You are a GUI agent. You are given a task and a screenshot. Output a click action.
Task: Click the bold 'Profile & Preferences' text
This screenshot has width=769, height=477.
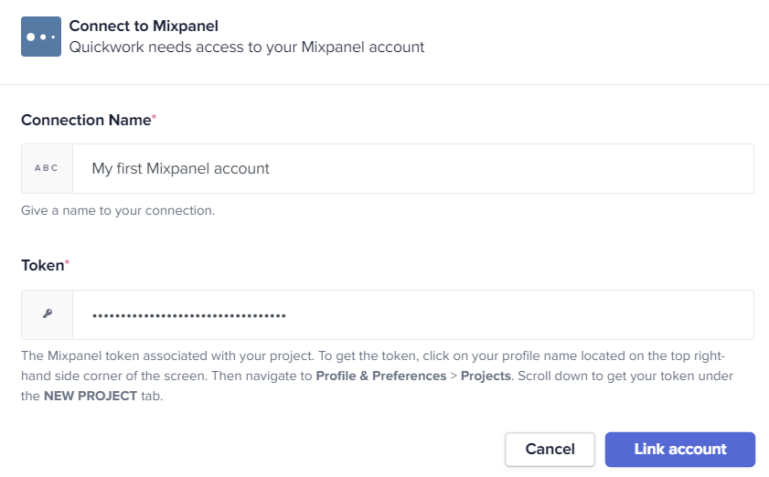pos(381,376)
